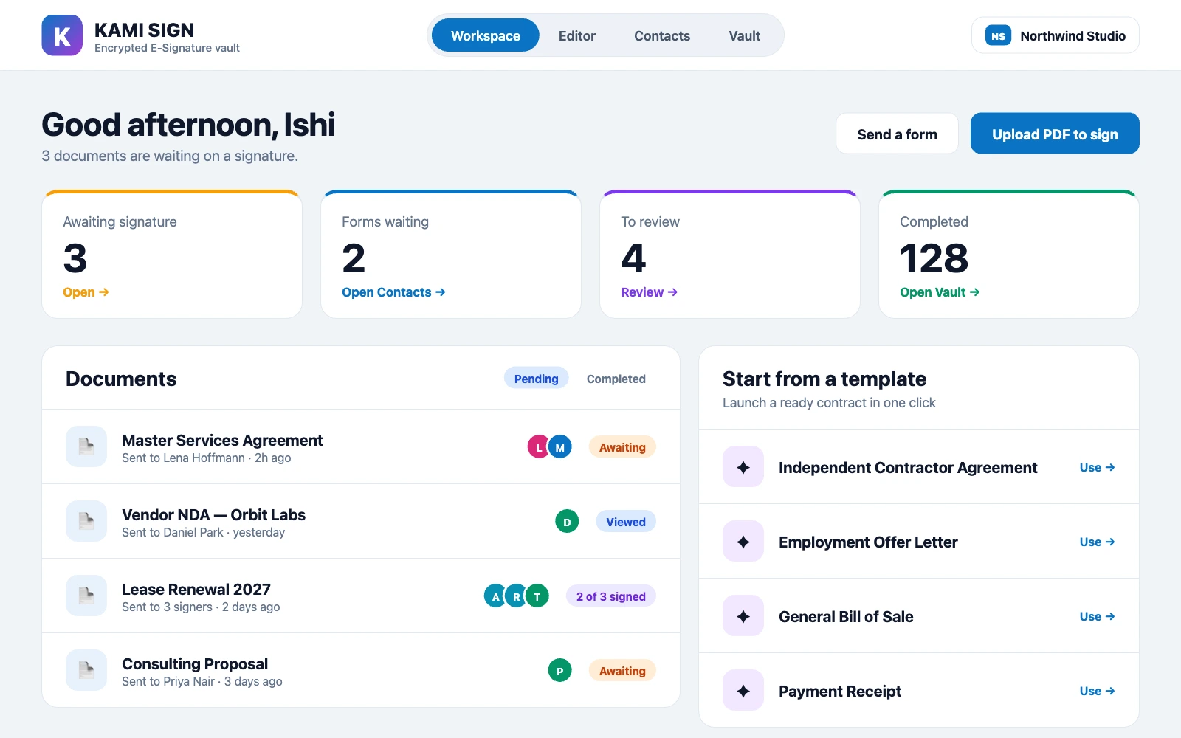Click the Kami Sign K logo

pos(62,35)
